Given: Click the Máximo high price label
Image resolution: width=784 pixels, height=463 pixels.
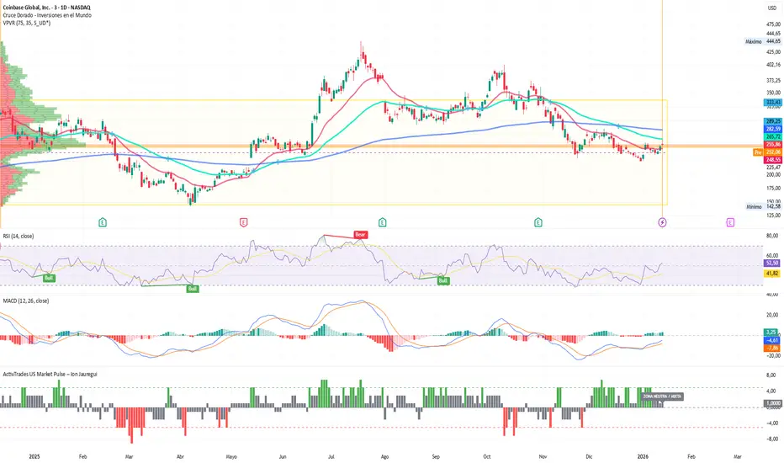Looking at the screenshot, I should (754, 41).
